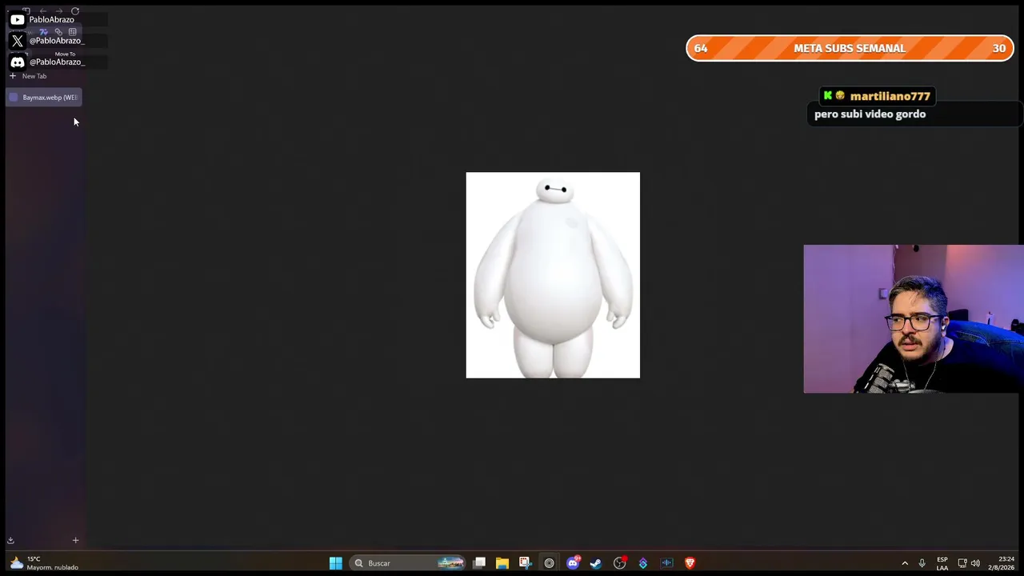
Task: Click the microphone icon in the system tray
Action: (x=922, y=563)
